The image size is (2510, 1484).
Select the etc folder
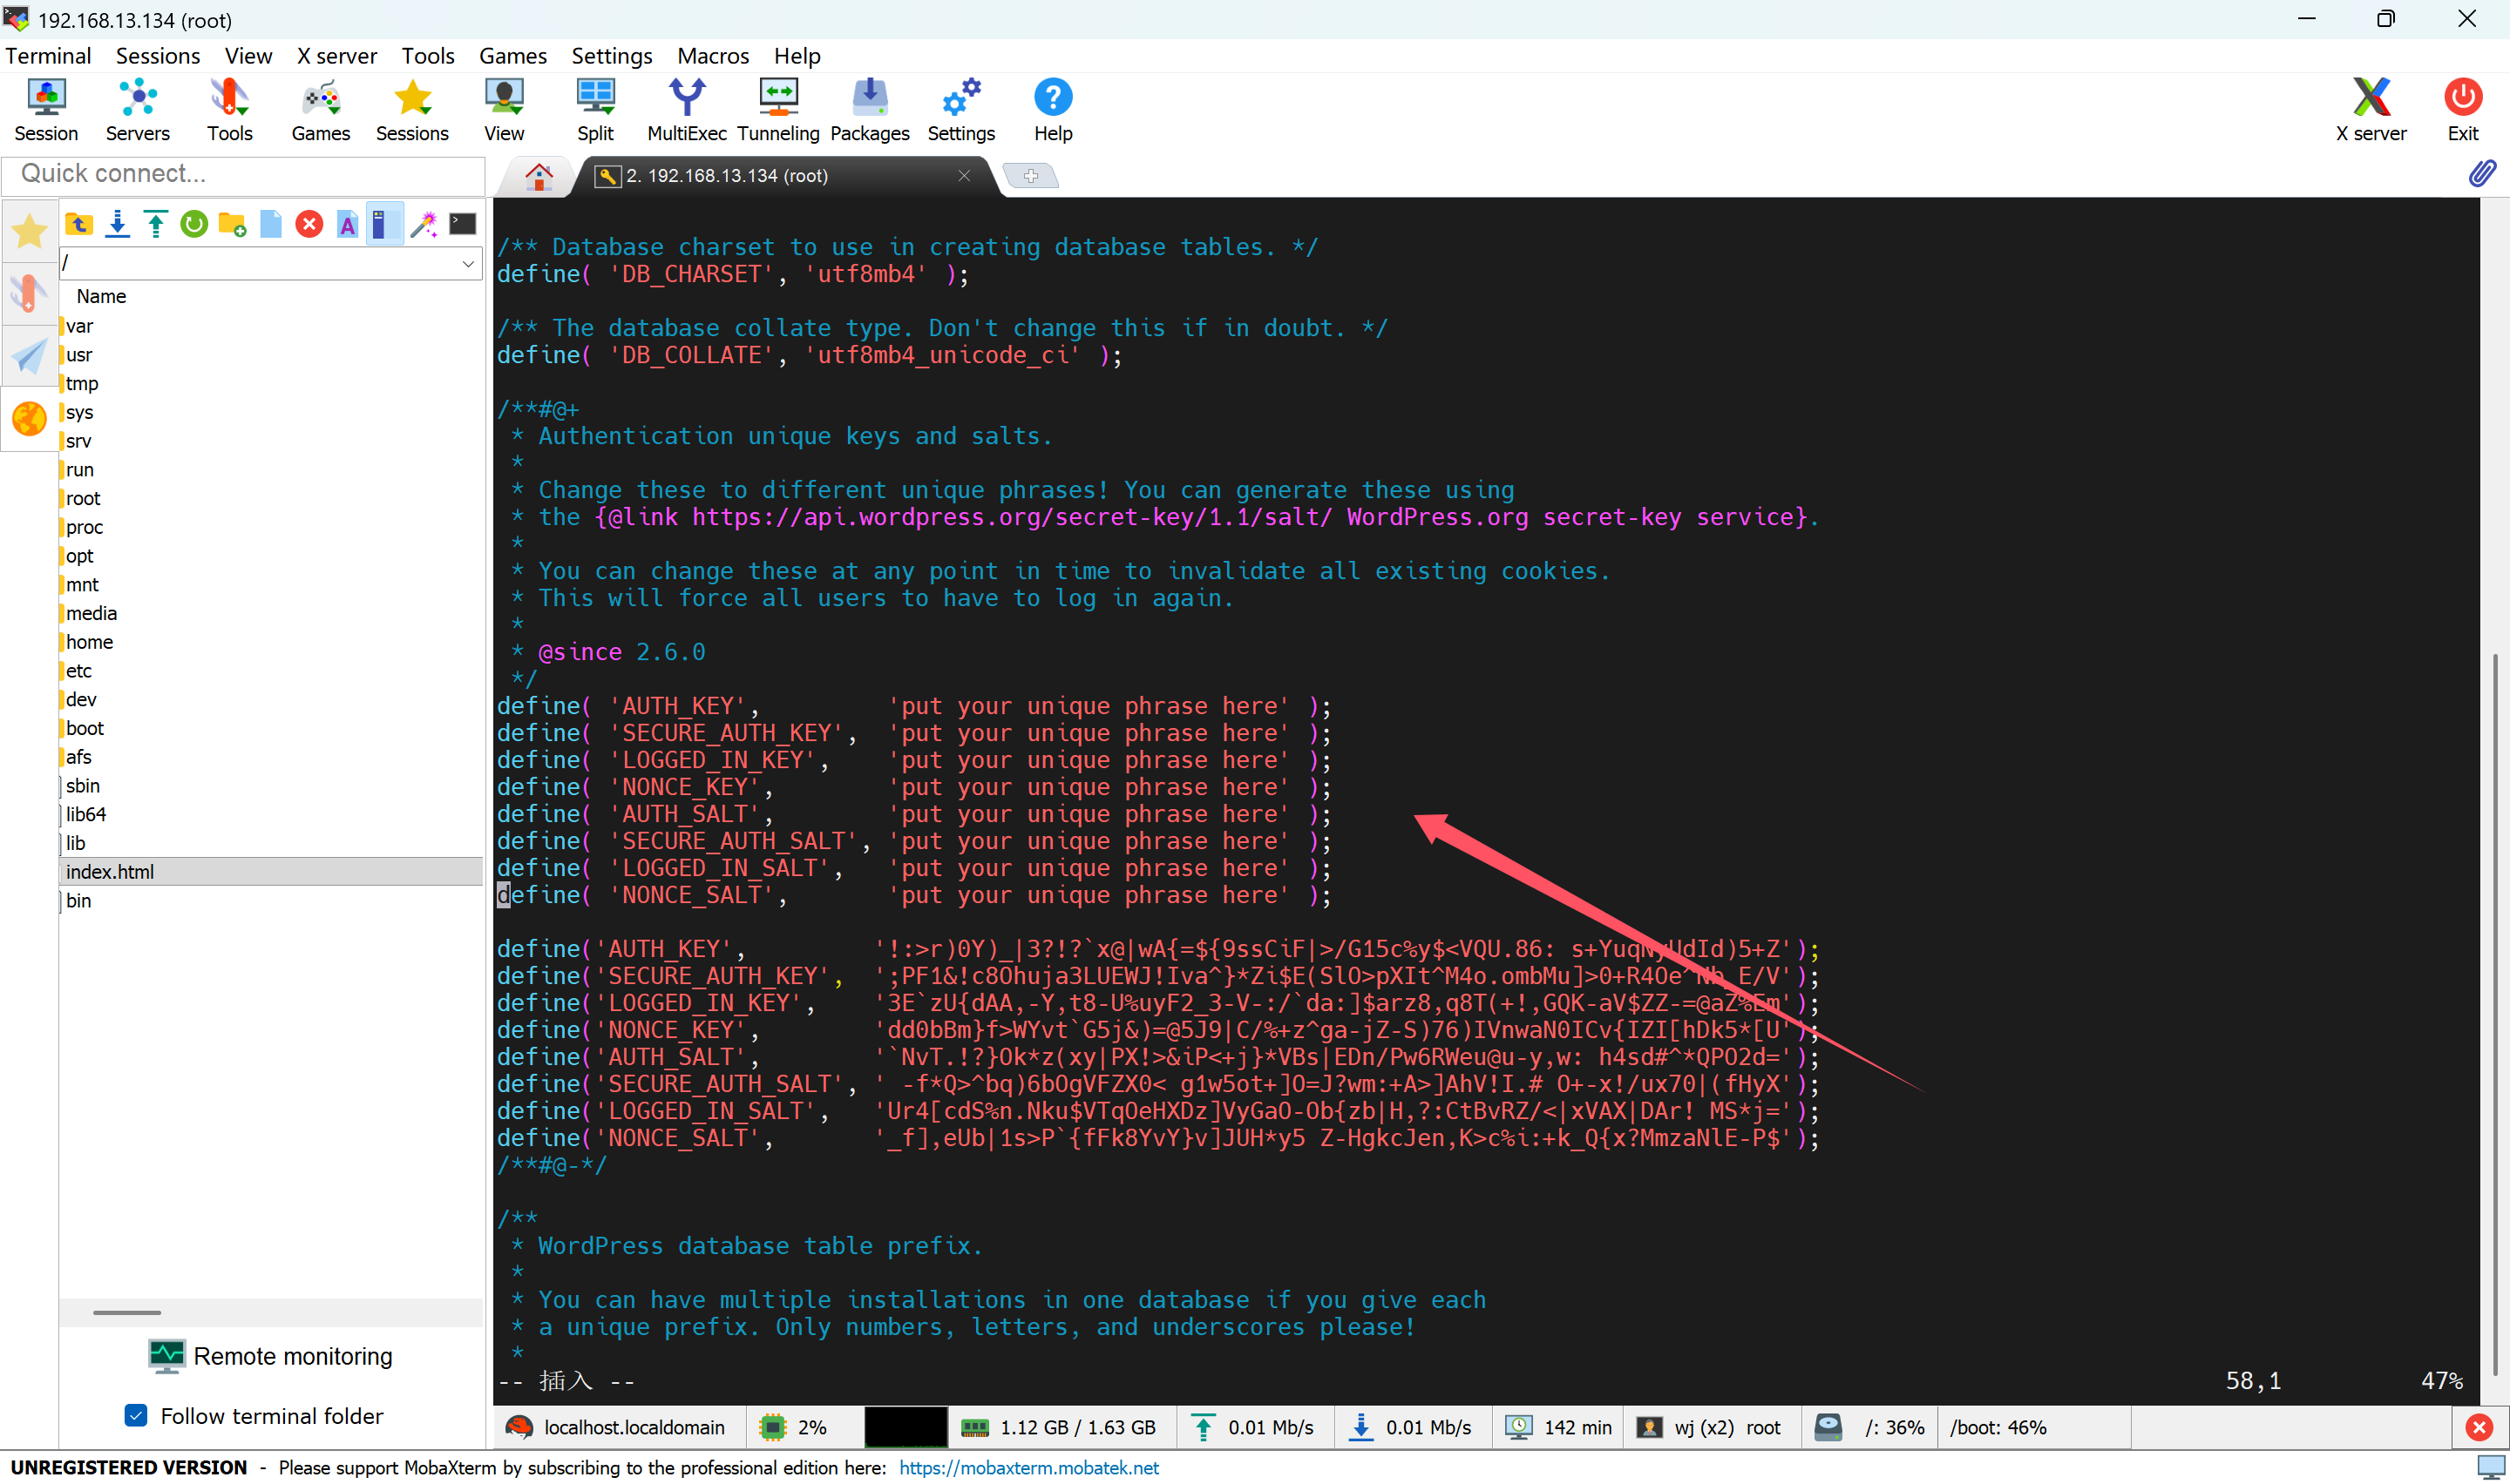click(78, 671)
